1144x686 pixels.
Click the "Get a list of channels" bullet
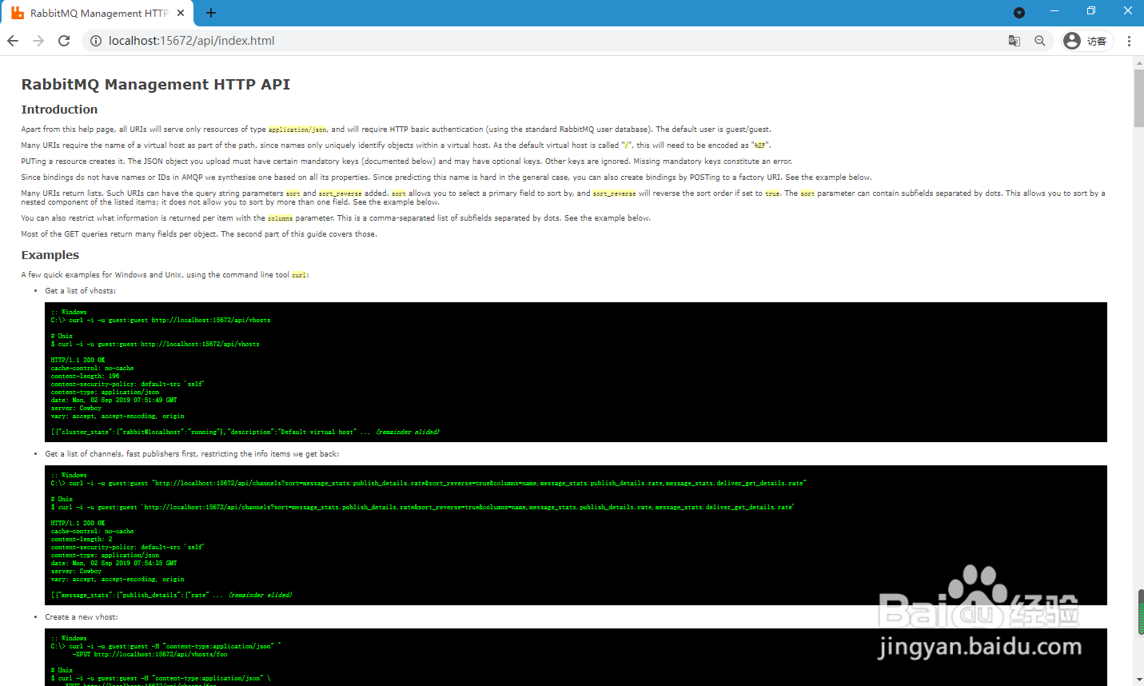(x=192, y=454)
